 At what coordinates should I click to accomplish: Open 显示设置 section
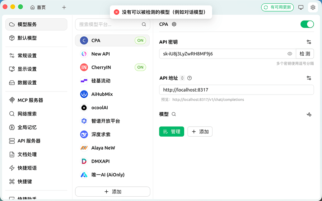point(36,69)
